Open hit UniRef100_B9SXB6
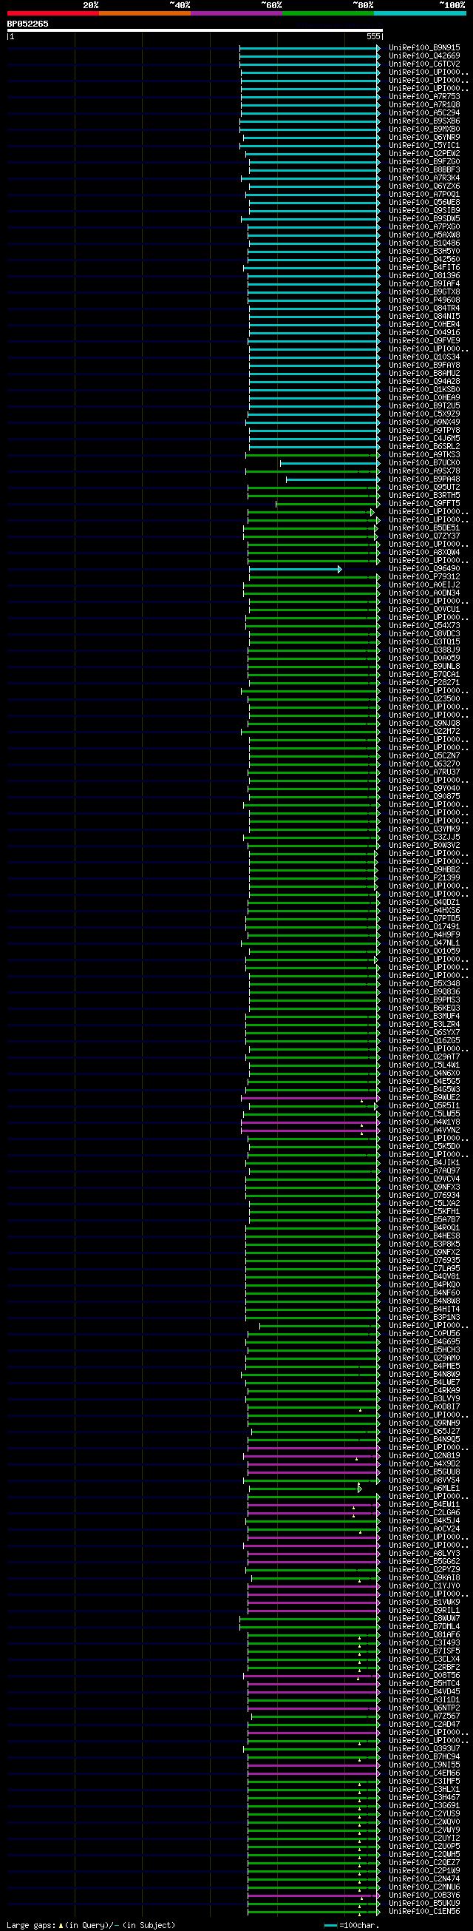 pyautogui.click(x=424, y=121)
